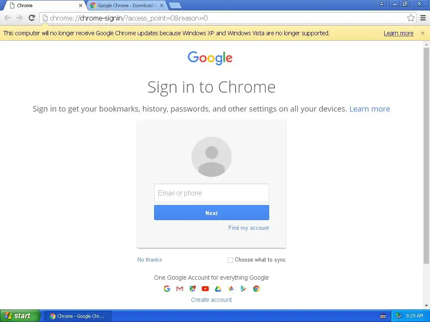Go back using the browser back arrow
This screenshot has width=430, height=322.
coord(8,18)
